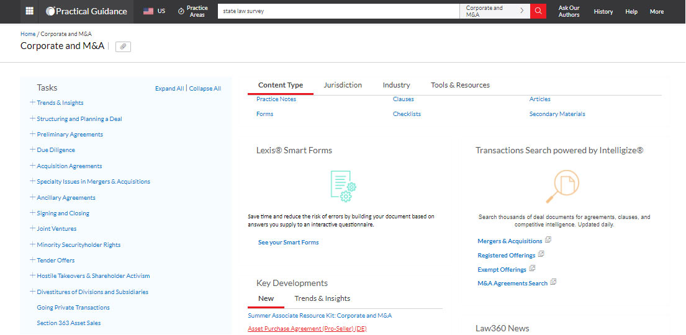Open Mergers & Acquisitions transactions link
Image resolution: width=686 pixels, height=335 pixels.
tap(510, 241)
